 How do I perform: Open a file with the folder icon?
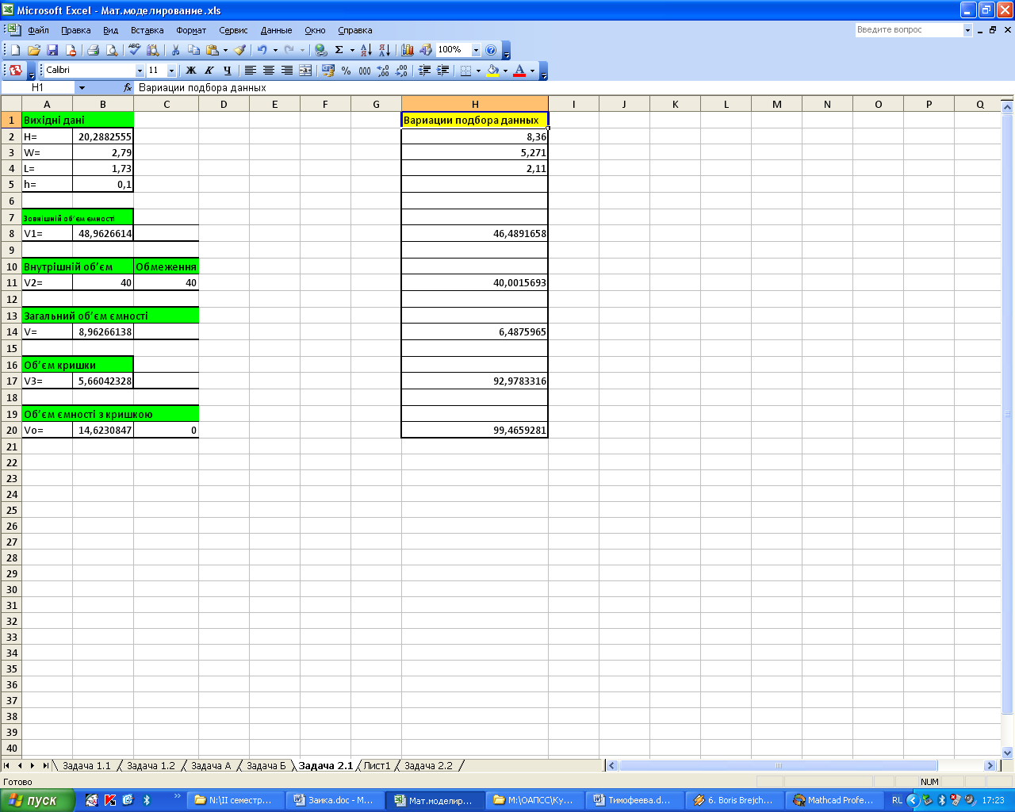34,50
